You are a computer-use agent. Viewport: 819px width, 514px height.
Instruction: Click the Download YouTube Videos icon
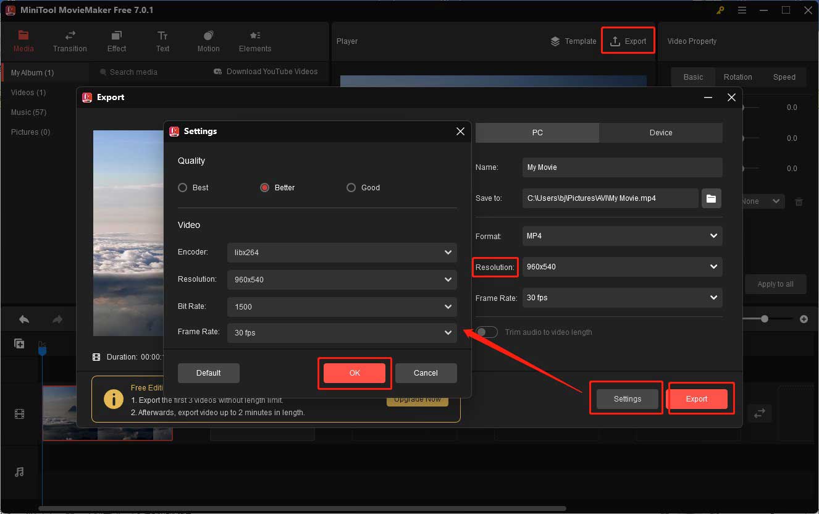(x=217, y=72)
